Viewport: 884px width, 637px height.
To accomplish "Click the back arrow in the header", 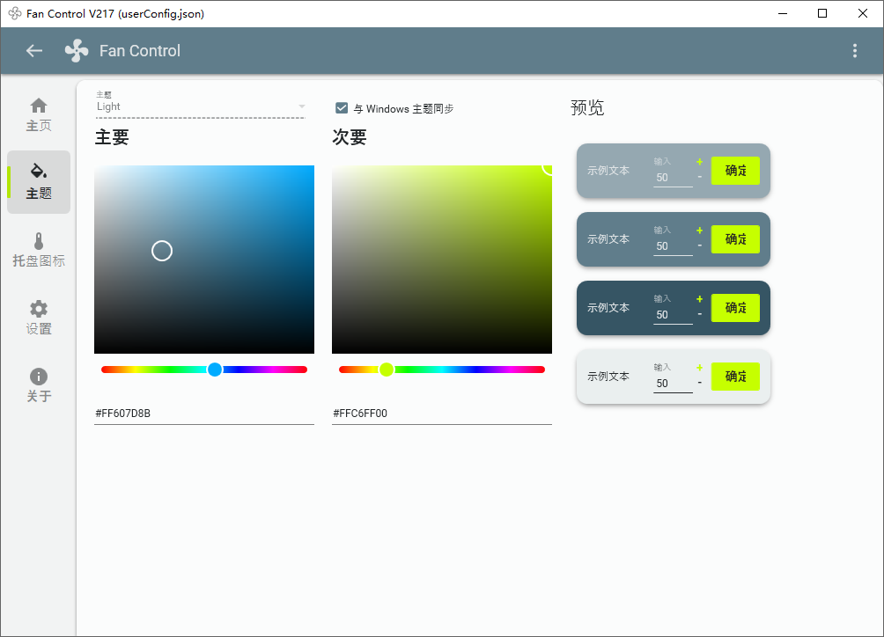I will pos(33,50).
